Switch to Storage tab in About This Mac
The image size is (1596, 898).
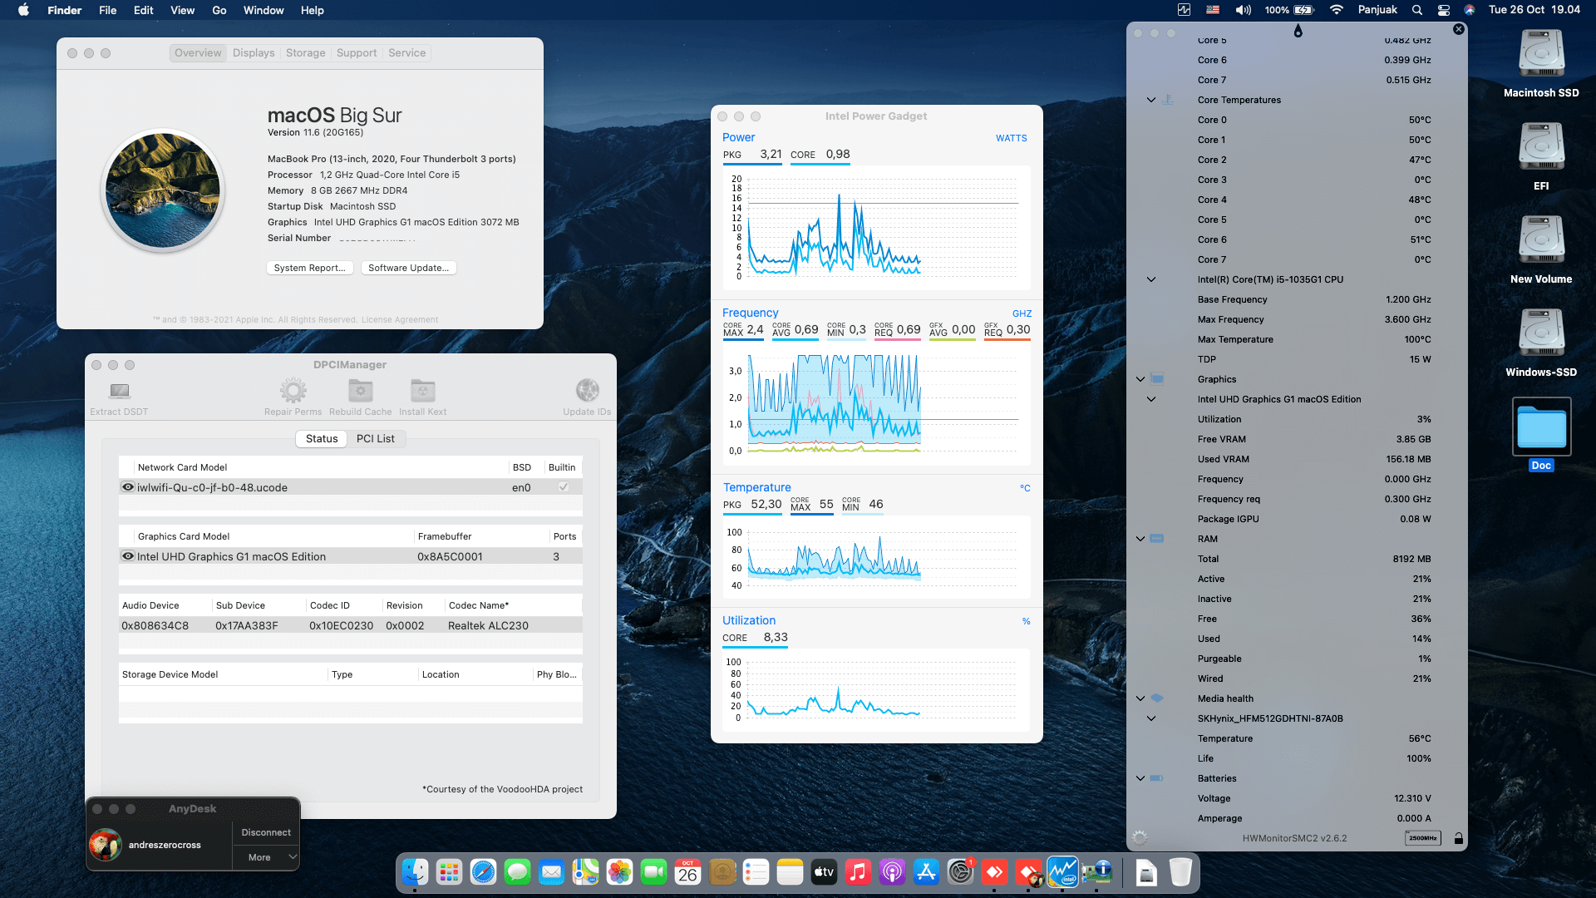click(x=305, y=52)
